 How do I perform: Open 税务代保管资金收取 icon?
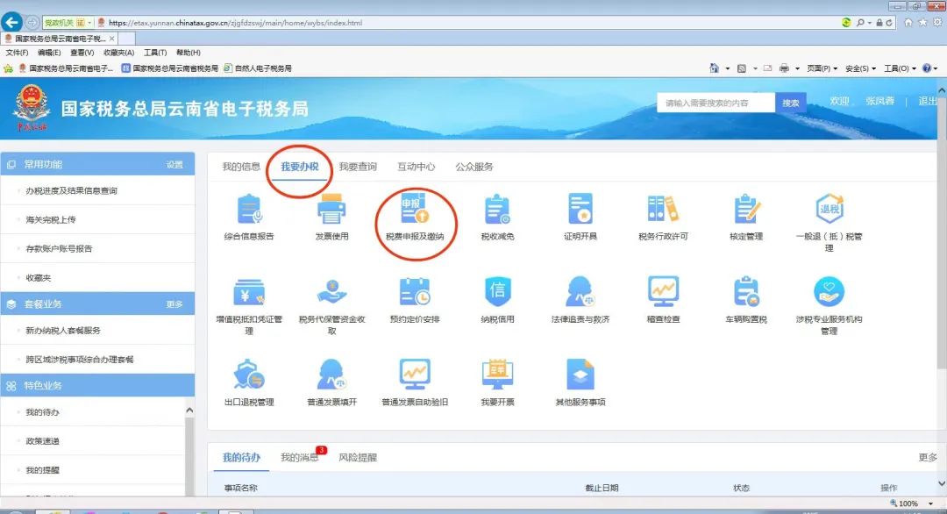331,292
